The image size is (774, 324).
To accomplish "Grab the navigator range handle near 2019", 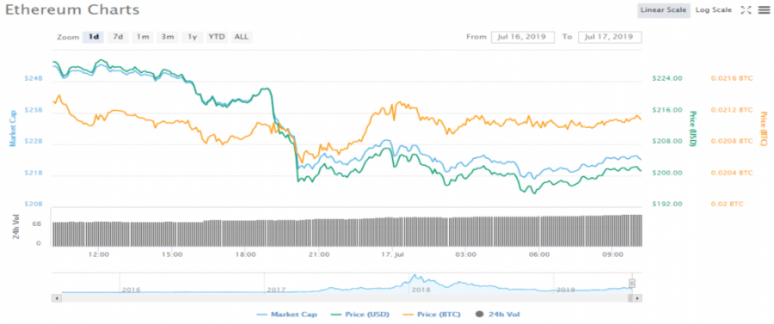I will [x=632, y=284].
